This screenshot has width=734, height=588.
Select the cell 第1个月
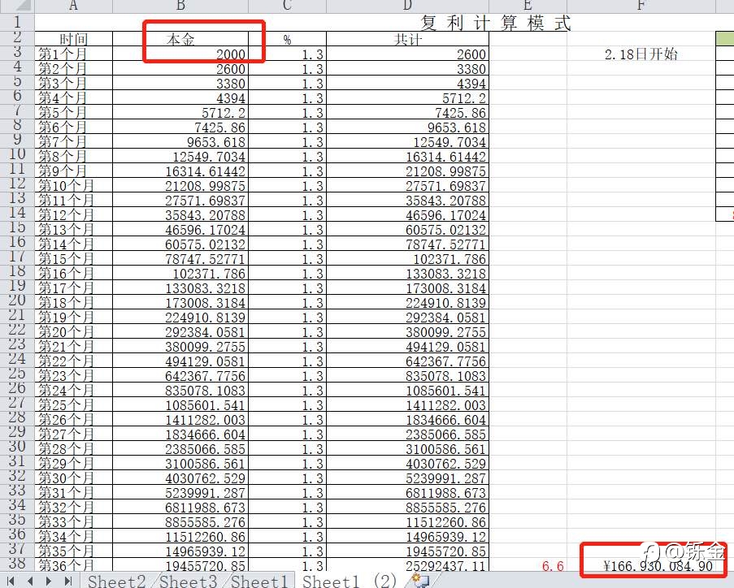pyautogui.click(x=74, y=54)
